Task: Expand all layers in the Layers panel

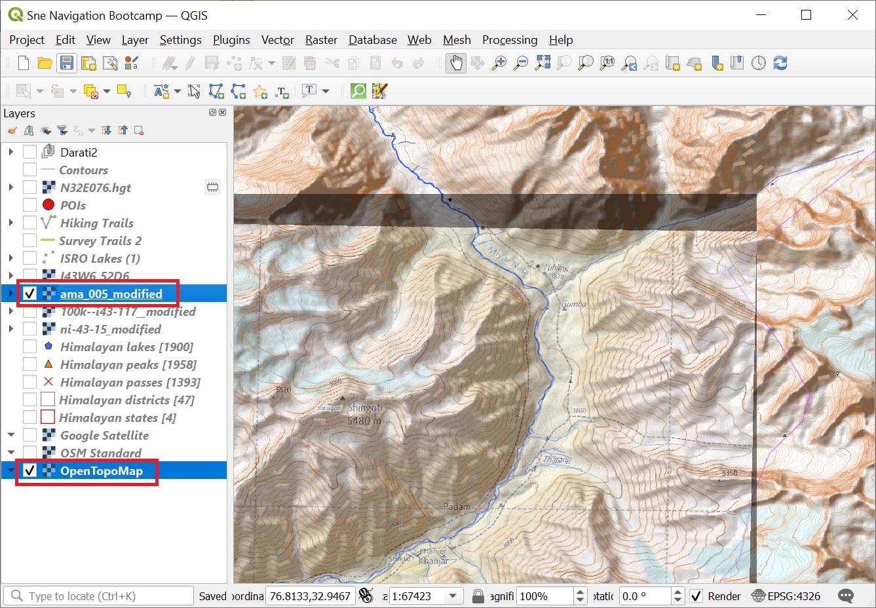Action: [x=107, y=130]
